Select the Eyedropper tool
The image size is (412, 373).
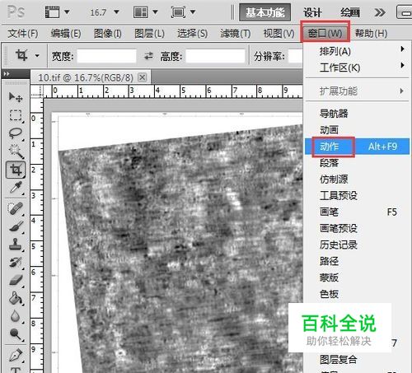16,188
